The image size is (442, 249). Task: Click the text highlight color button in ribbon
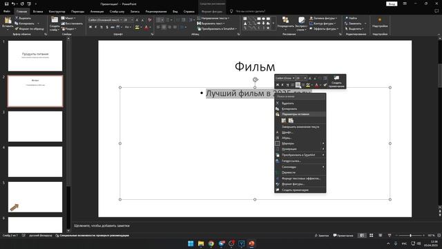pos(137,28)
